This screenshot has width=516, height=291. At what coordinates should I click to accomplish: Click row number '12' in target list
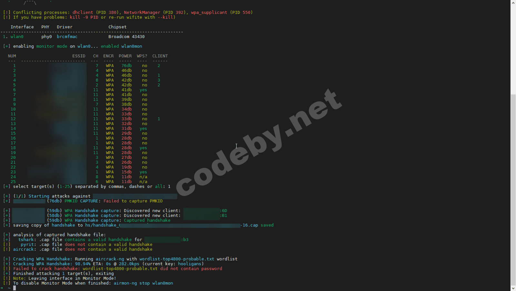tap(13, 119)
